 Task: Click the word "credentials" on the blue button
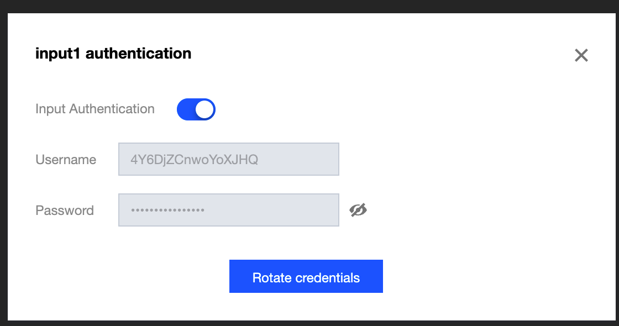pos(328,278)
